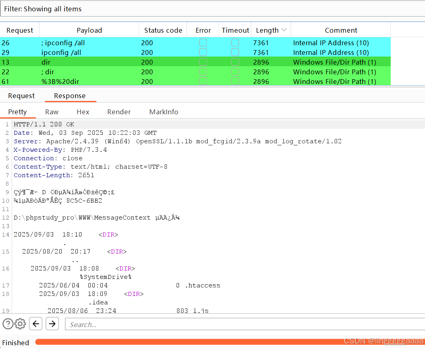This screenshot has width=425, height=348.
Task: Click length 7361 in request 26 row
Action: click(261, 43)
